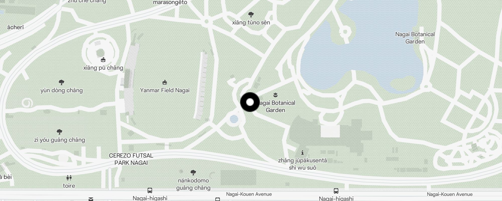Select the right Nagai-higashi bus stop icon
Viewport: 502px width, 201px height.
[336, 191]
